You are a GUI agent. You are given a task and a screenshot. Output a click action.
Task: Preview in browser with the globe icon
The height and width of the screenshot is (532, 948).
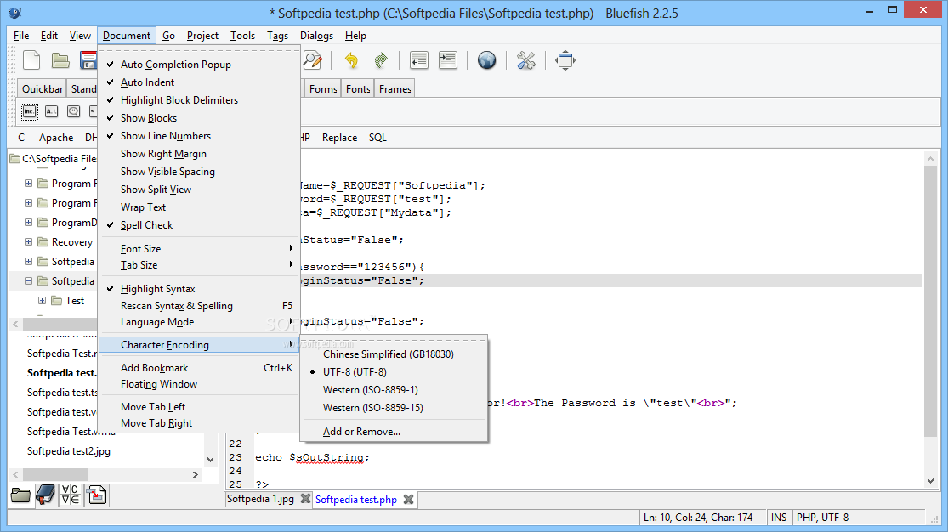(x=486, y=60)
